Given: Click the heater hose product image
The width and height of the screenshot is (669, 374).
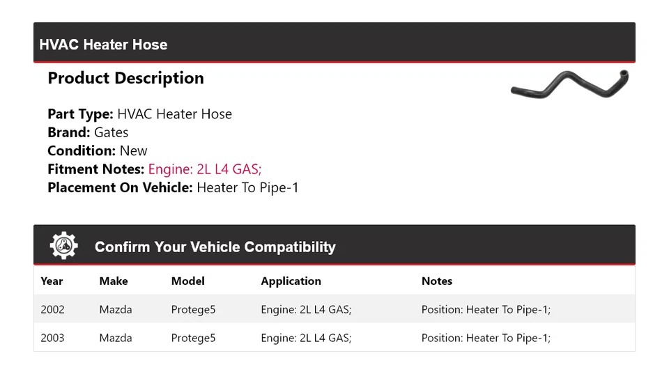Looking at the screenshot, I should [569, 85].
